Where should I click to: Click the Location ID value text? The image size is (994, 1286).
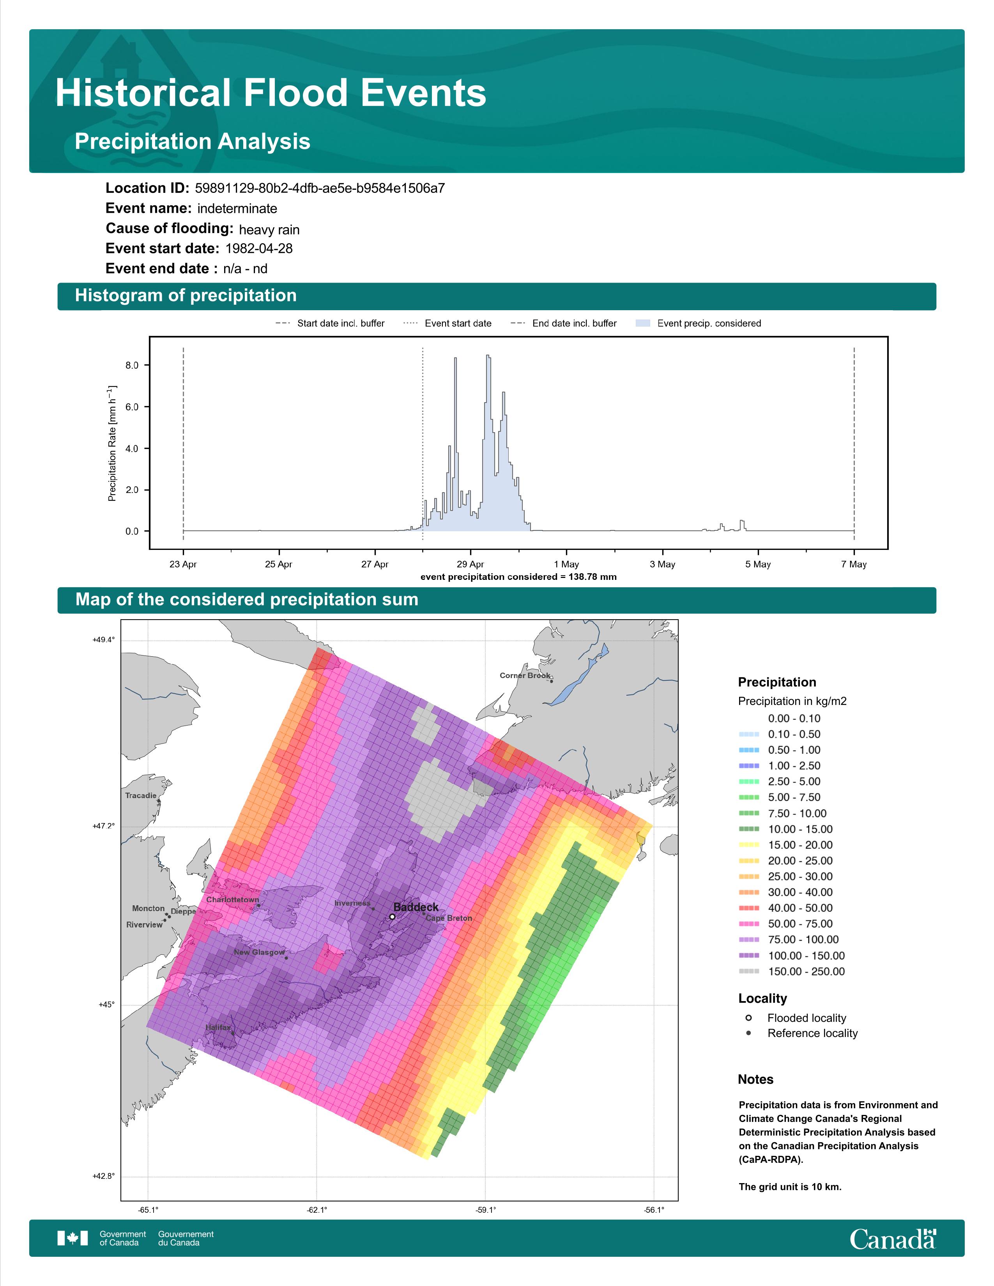(320, 188)
